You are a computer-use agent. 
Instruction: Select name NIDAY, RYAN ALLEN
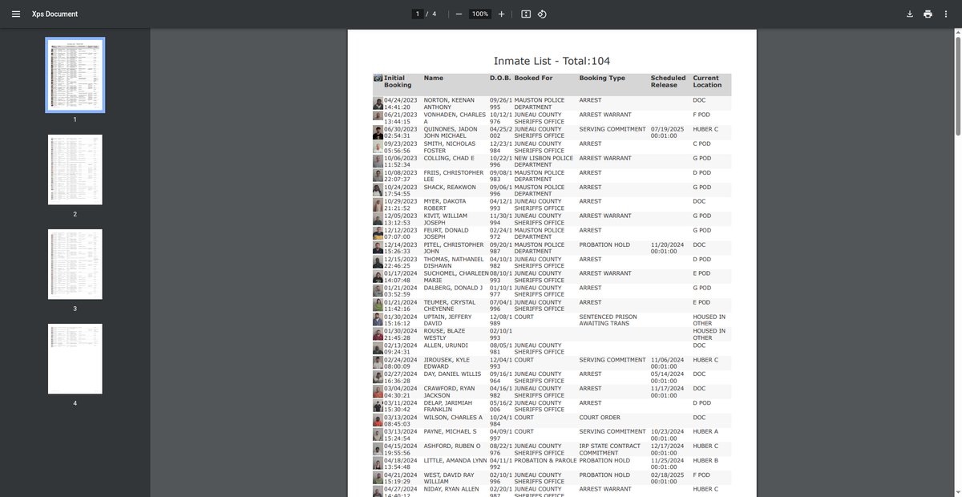tap(453, 490)
